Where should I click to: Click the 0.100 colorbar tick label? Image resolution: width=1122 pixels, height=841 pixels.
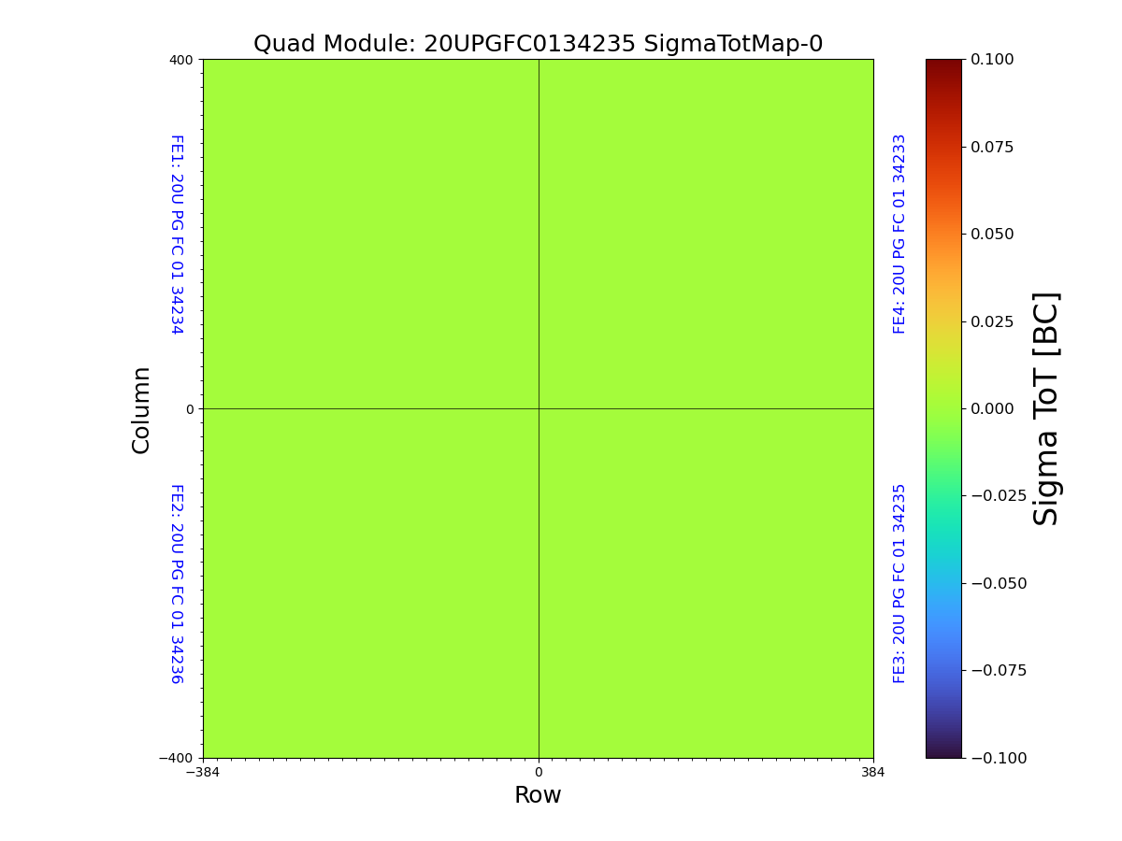coord(992,59)
